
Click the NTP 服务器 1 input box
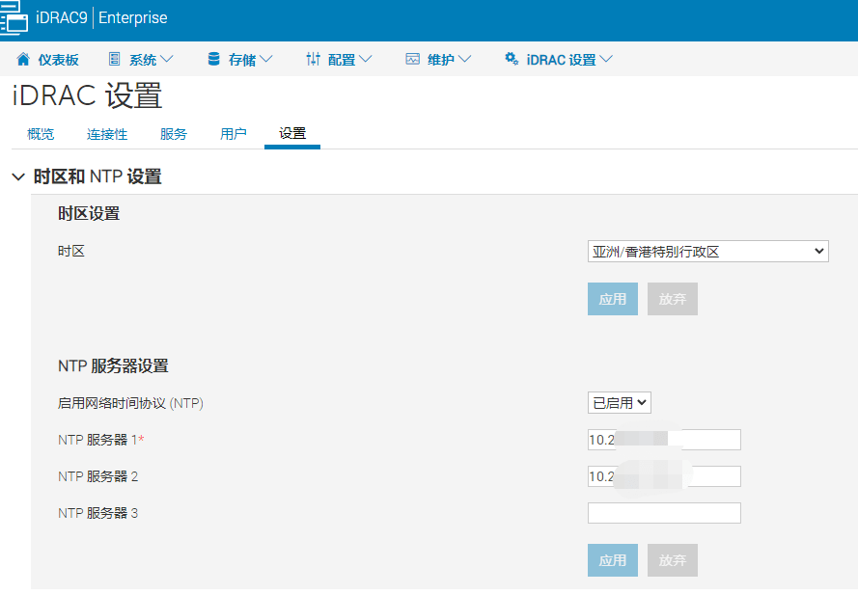coord(663,440)
